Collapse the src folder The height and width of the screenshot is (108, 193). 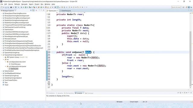click(x=3, y=59)
